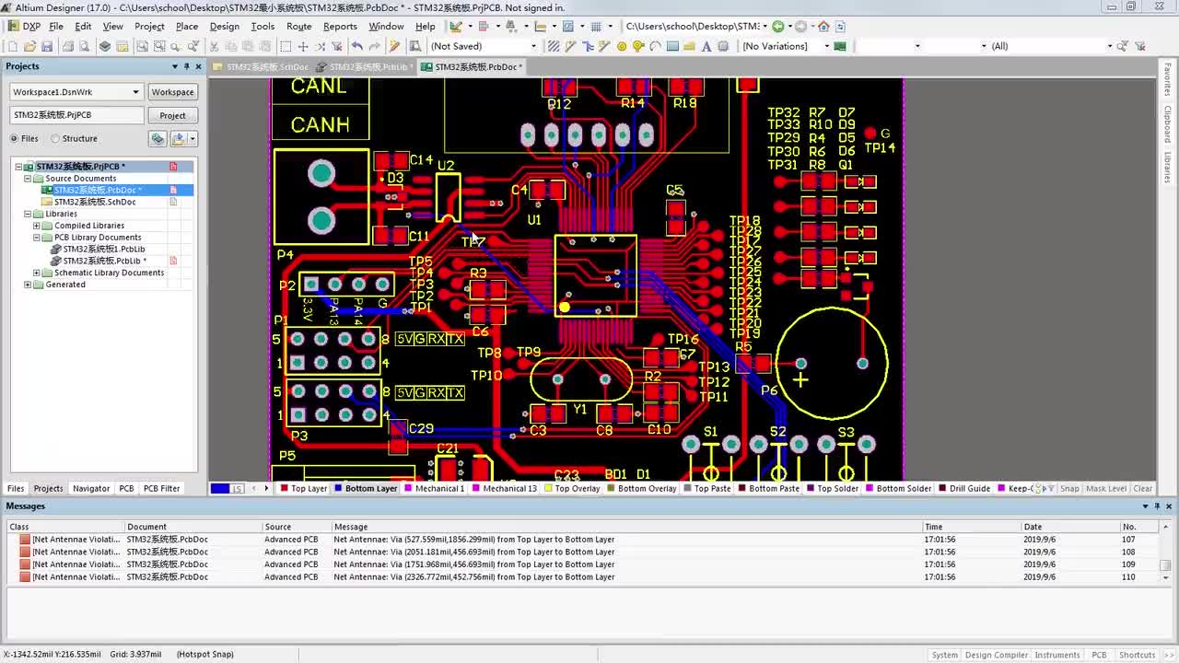Place a Pad with the pad icon
1179x663 pixels.
622,46
